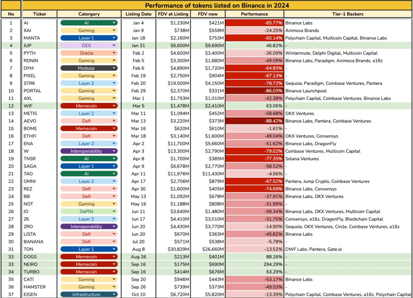Select the May 13 listing date cell
The width and height of the screenshot is (413, 298).
(139, 196)
